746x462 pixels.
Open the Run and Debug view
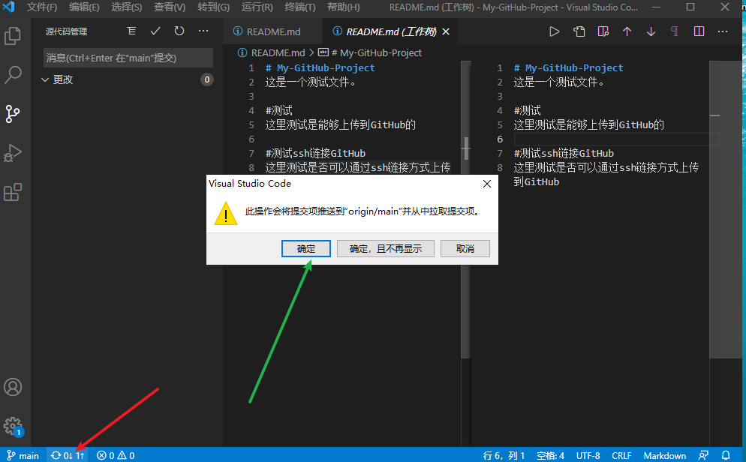point(13,153)
